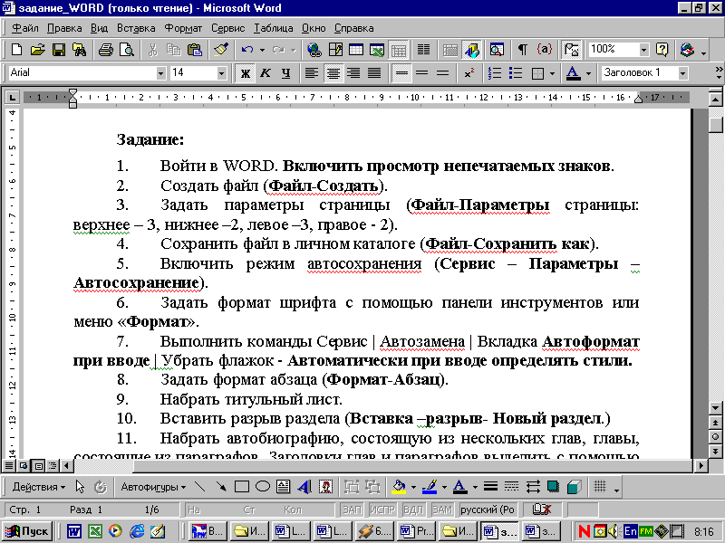Select the Rectangle drawing tool

[x=242, y=487]
